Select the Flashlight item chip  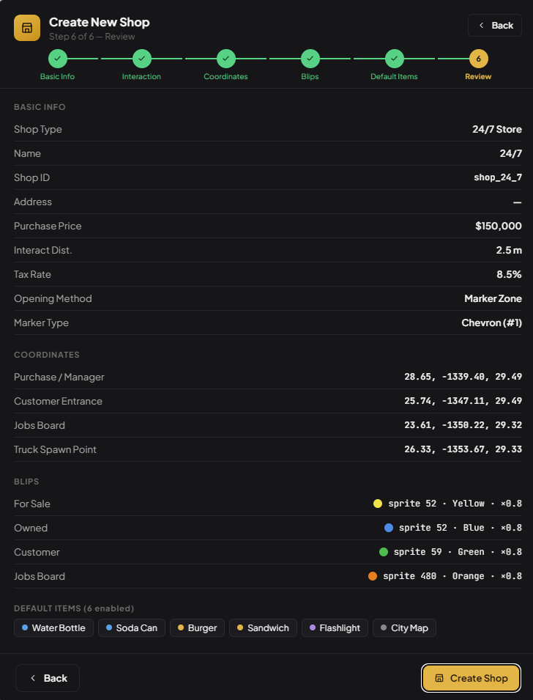click(335, 627)
